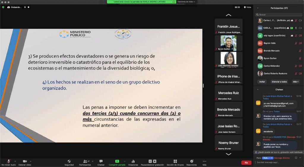Select iPhone de Irisabel video tile
Viewport: 304px width, 167px height.
pos(229,76)
